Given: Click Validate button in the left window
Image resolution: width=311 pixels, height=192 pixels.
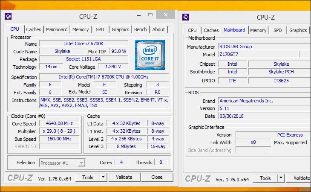Looking at the screenshot, I should pos(124,177).
